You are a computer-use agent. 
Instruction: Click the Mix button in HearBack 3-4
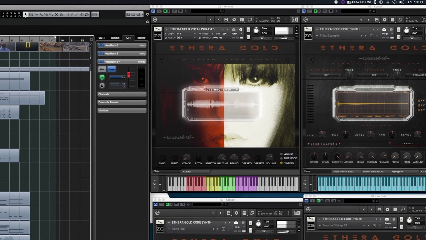(102, 69)
